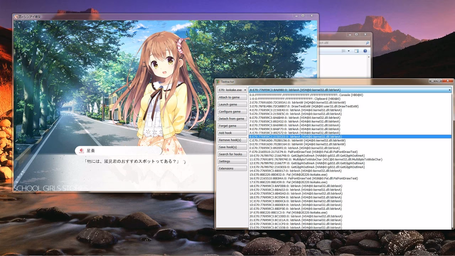The image size is (455, 256).
Task: Open Search for hooks
Action: coord(232,154)
